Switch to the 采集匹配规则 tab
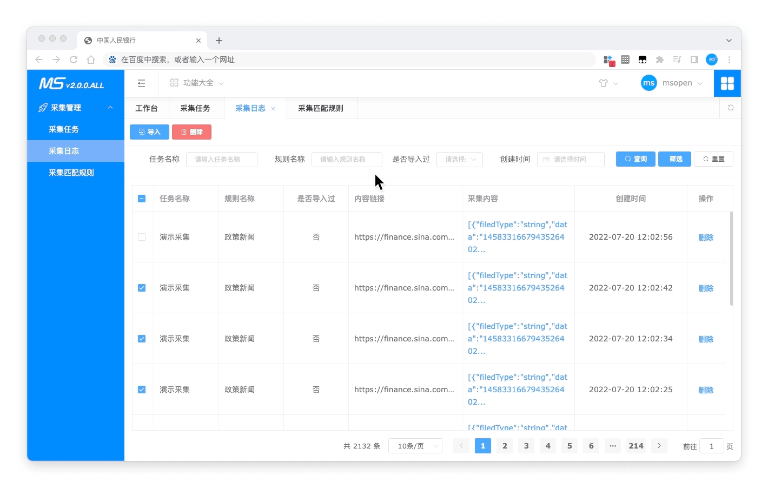The height and width of the screenshot is (488, 768). pyautogui.click(x=321, y=108)
